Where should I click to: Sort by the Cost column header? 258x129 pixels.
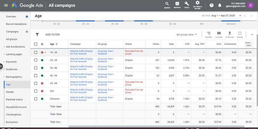tap(219, 44)
